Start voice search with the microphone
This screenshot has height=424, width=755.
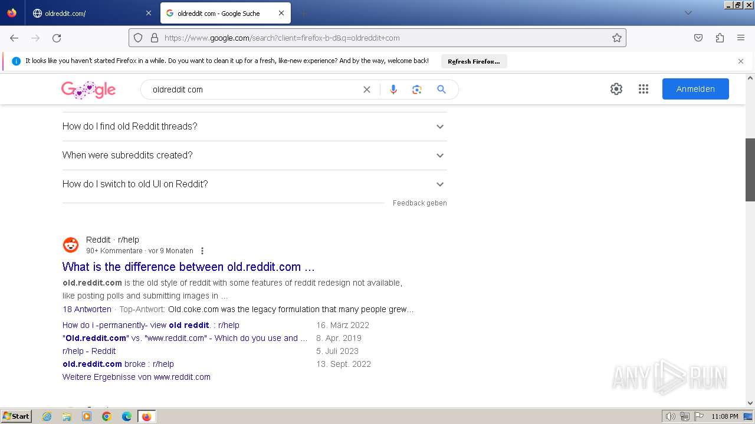click(x=393, y=90)
